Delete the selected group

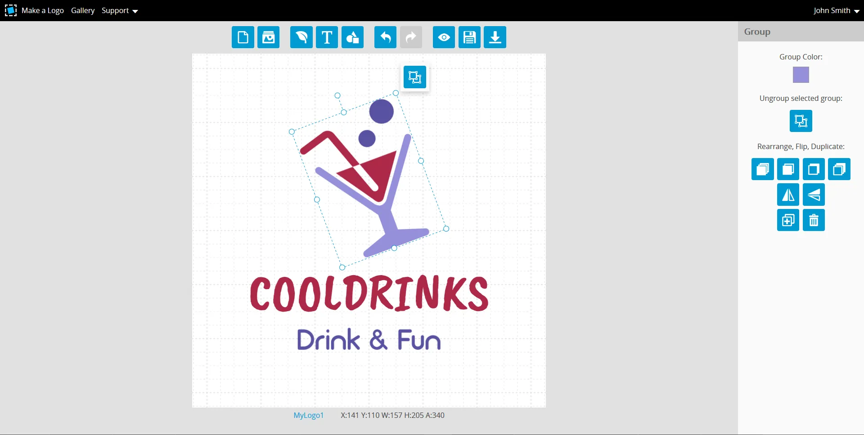click(814, 220)
